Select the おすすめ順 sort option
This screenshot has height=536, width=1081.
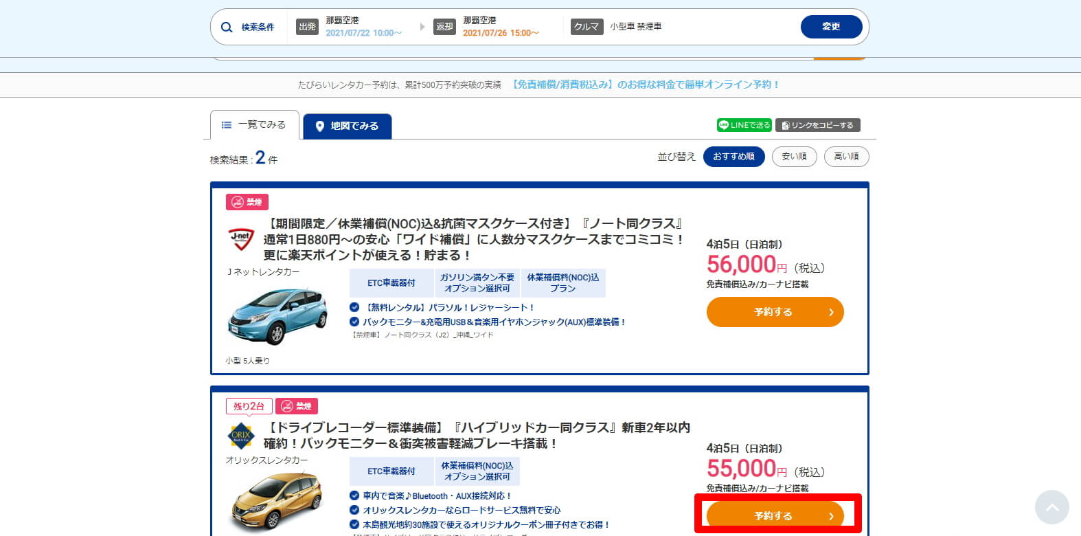(733, 157)
